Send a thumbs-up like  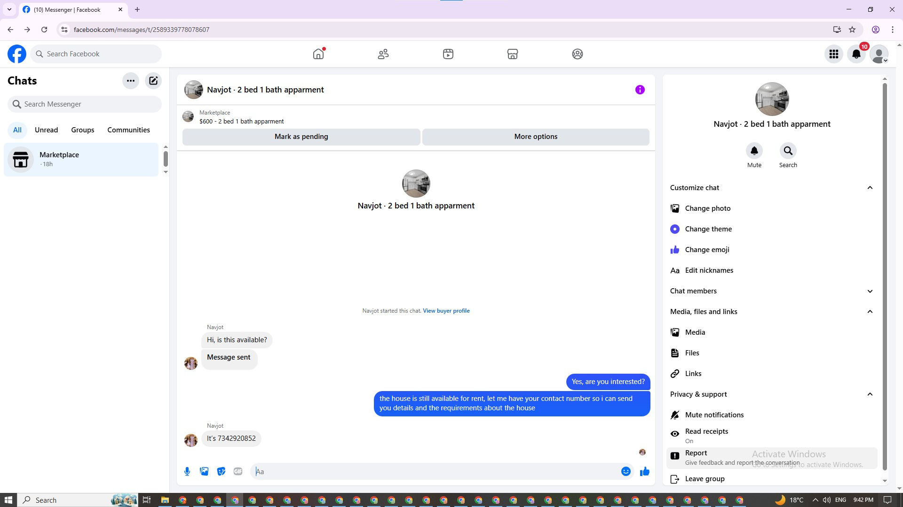(644, 471)
